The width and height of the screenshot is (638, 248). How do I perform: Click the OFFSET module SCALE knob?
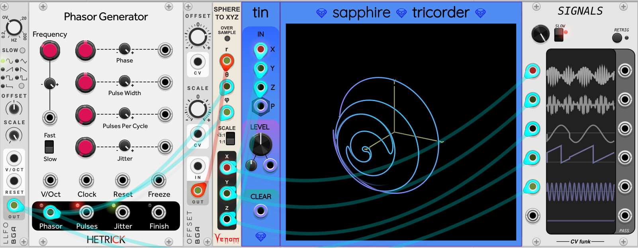click(x=198, y=109)
